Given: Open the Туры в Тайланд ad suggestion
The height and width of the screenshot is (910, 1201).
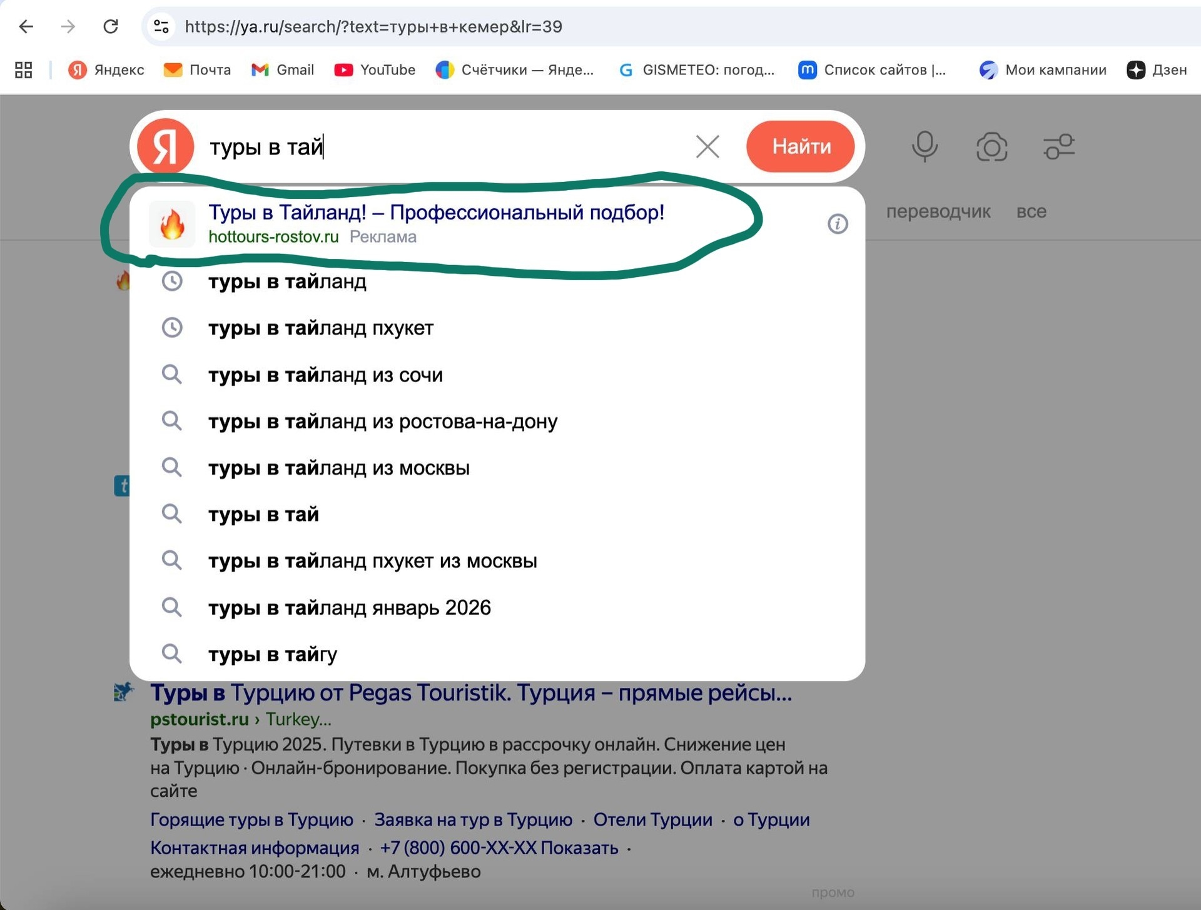Looking at the screenshot, I should 436,213.
